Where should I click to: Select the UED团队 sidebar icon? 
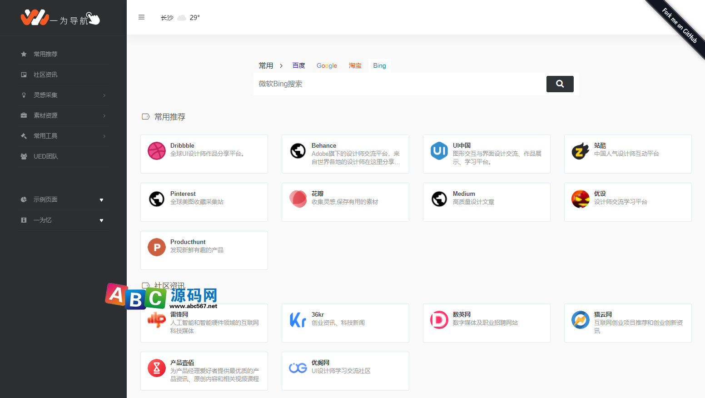(23, 156)
